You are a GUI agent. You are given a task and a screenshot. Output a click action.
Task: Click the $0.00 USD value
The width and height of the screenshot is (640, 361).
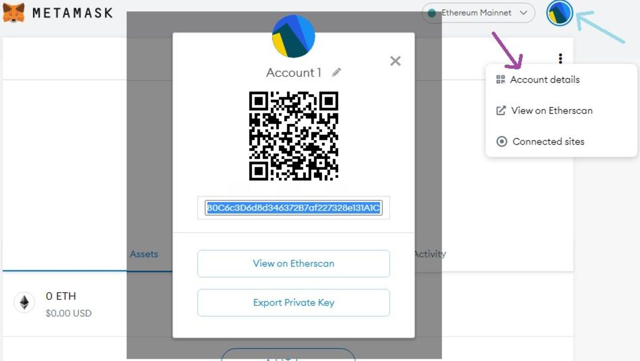pyautogui.click(x=69, y=313)
